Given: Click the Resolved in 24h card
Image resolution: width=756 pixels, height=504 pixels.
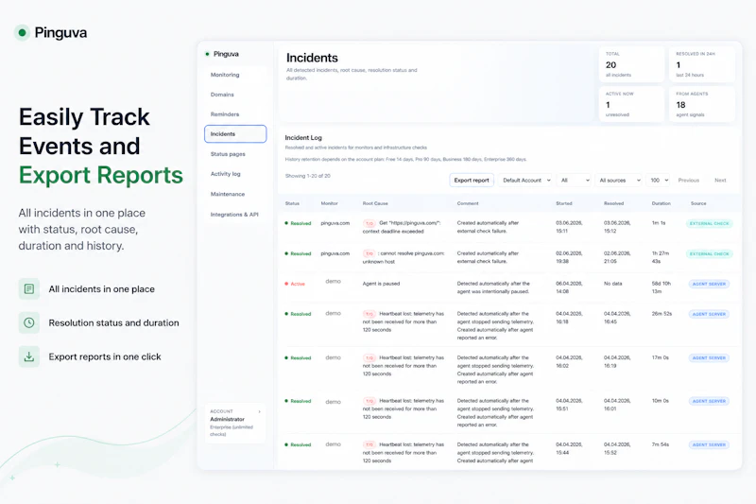Looking at the screenshot, I should point(702,64).
